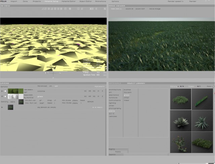
Task: Collapse the grass layer row
Action: 2,96
